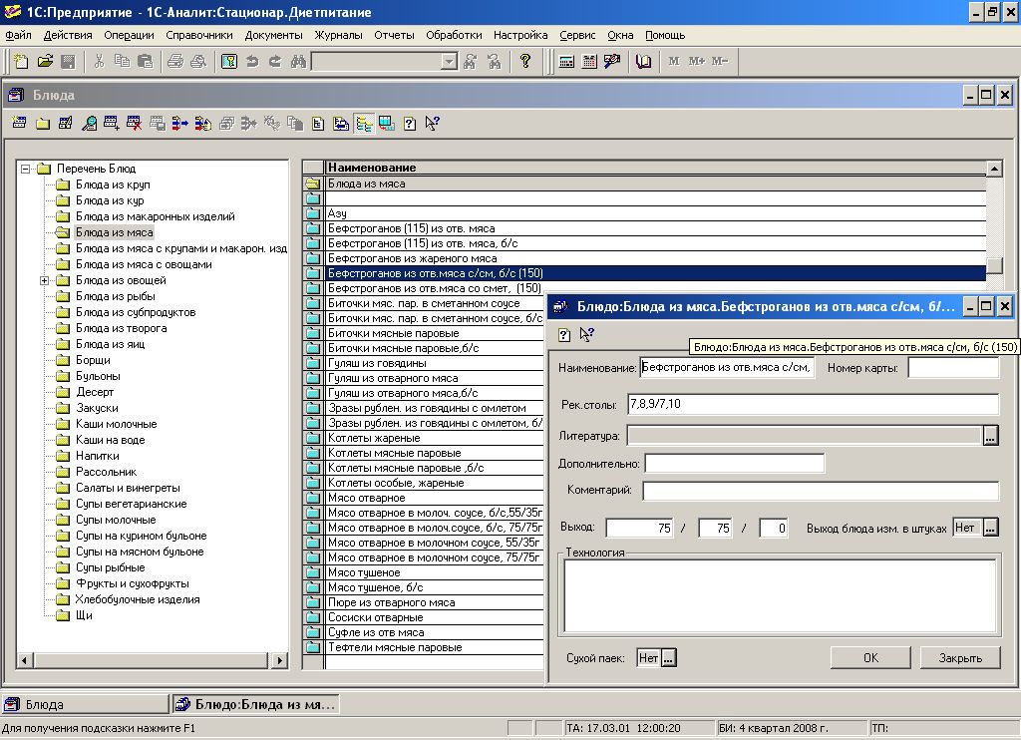Open the Сухой паек ellipsis selector
Image resolution: width=1021 pixels, height=740 pixels.
point(669,658)
